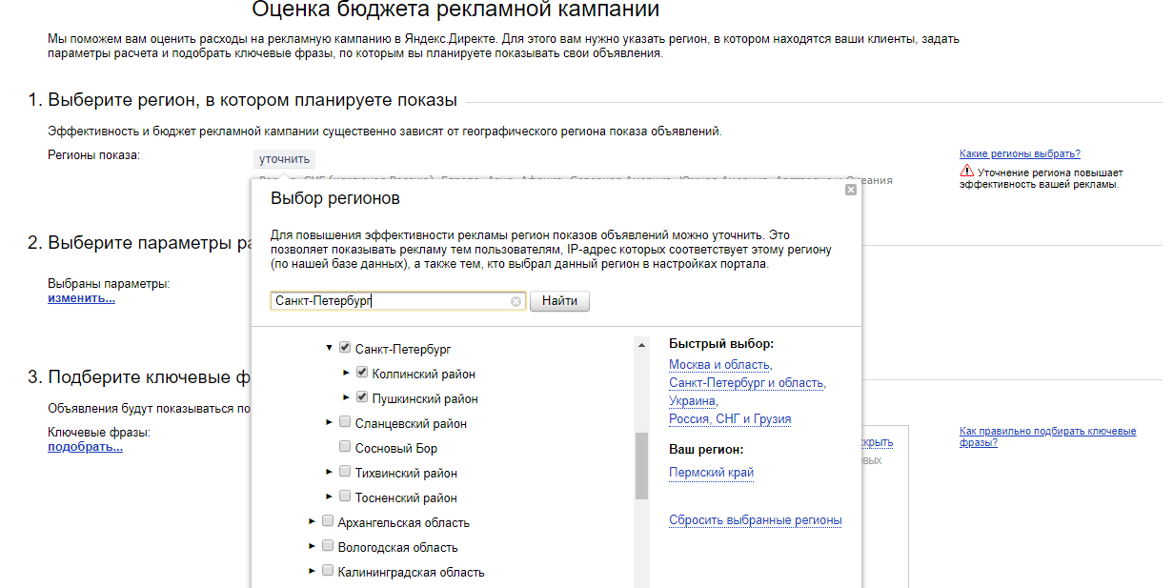1173x588 pixels.
Task: Click the уточнить button
Action: [x=284, y=159]
